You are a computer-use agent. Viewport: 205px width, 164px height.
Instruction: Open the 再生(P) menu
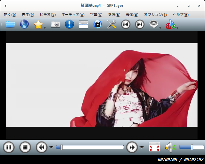(28, 15)
